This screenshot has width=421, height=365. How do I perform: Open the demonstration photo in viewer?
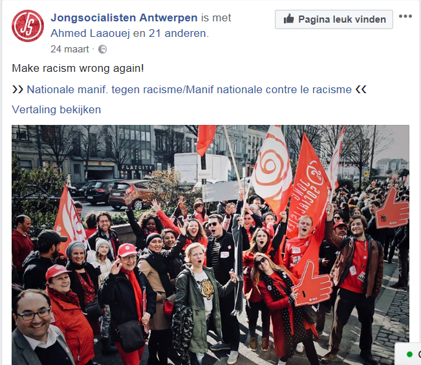[x=210, y=245]
